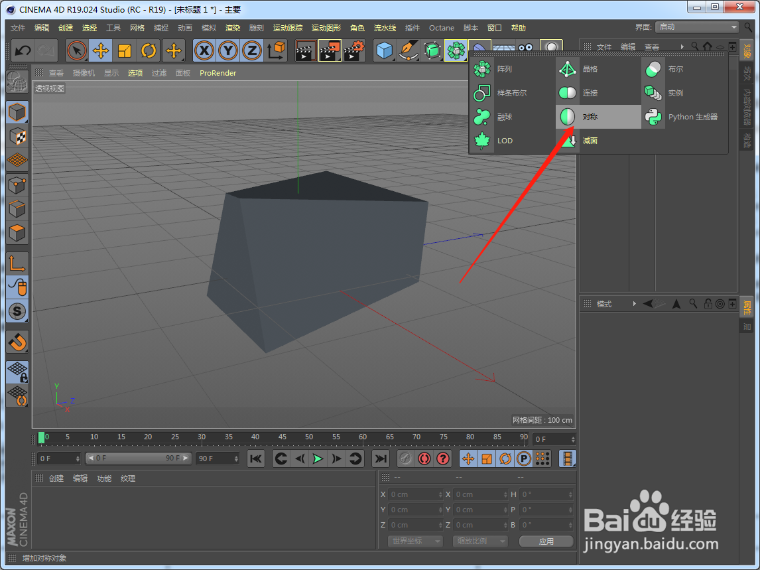Click position X coordinate field
The image size is (760, 570).
(416, 494)
